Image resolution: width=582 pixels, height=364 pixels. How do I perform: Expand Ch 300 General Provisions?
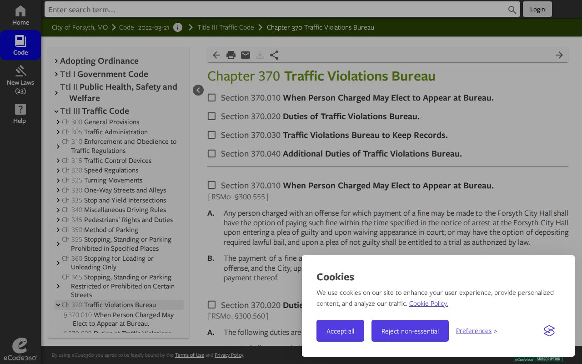point(58,122)
